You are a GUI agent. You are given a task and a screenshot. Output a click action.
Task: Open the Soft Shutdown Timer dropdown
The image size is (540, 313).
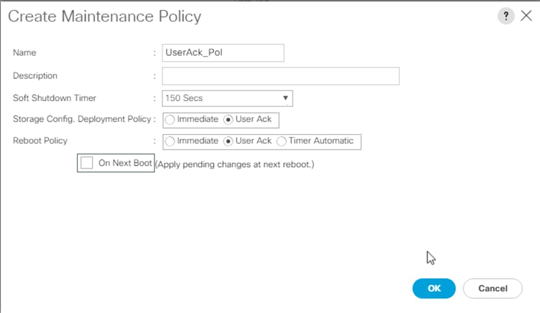tap(227, 98)
